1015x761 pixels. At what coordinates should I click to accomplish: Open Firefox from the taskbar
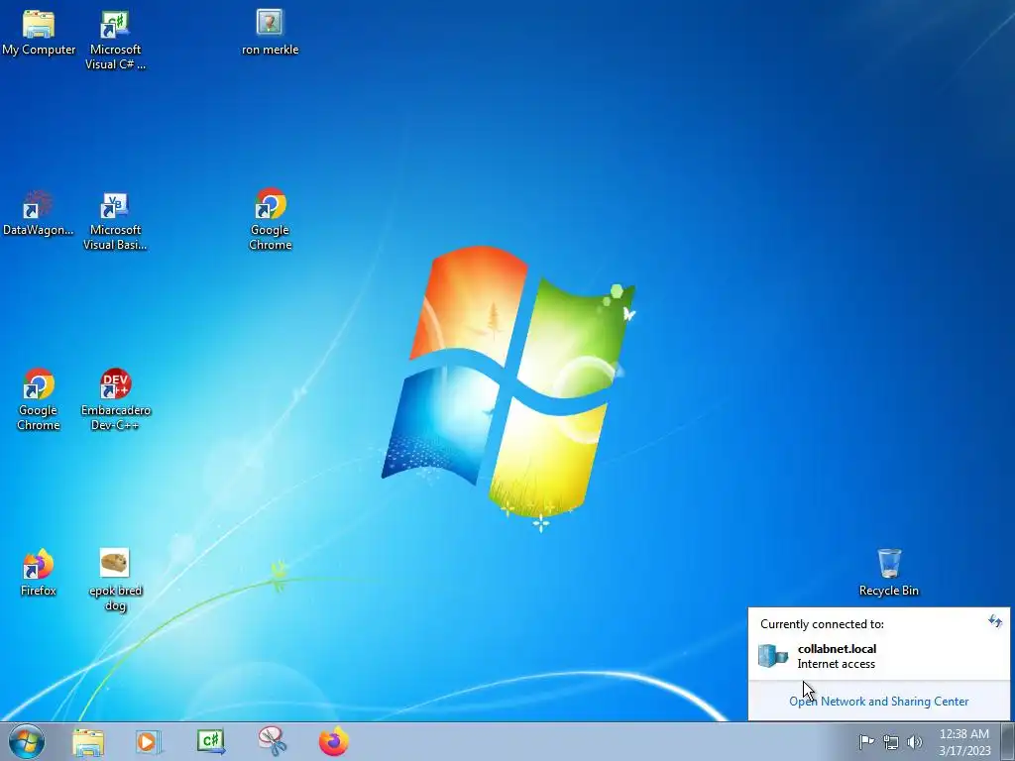(334, 742)
